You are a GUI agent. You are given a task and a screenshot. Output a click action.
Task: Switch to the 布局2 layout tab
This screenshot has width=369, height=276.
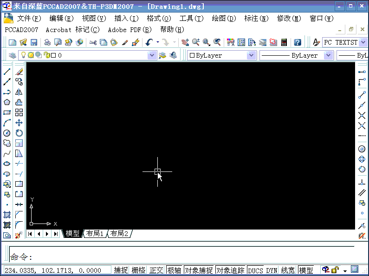[119, 234]
